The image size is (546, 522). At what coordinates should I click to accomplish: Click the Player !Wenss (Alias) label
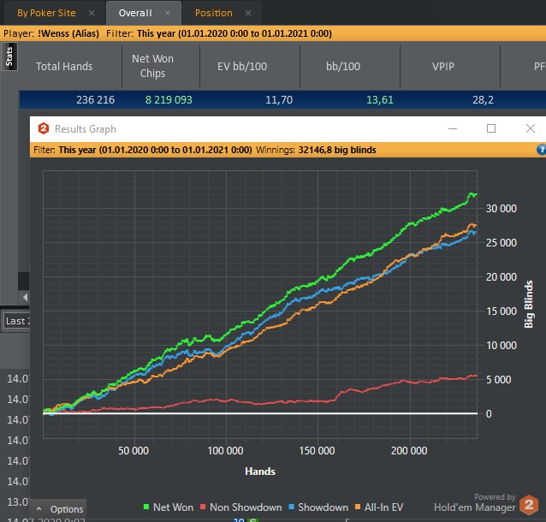click(x=51, y=33)
